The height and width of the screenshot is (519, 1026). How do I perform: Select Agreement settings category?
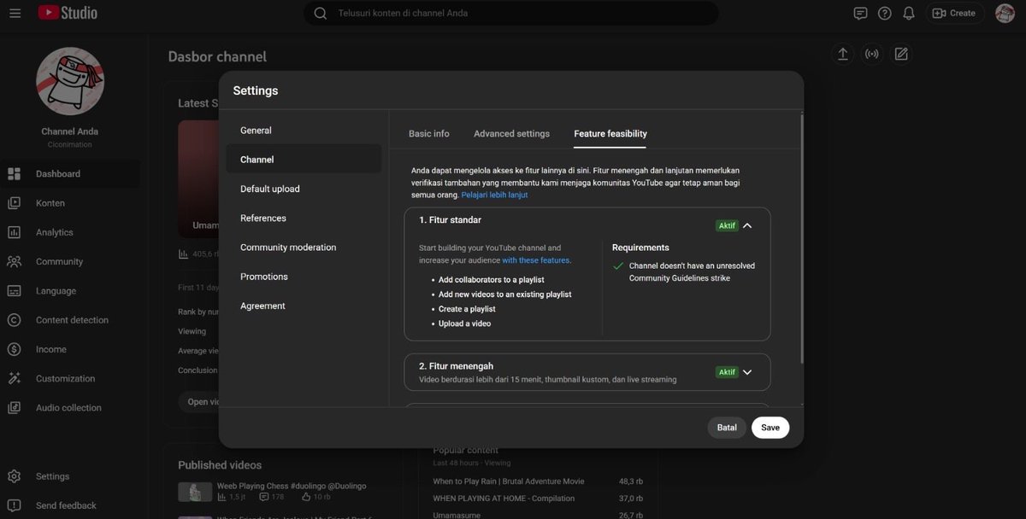click(304, 306)
